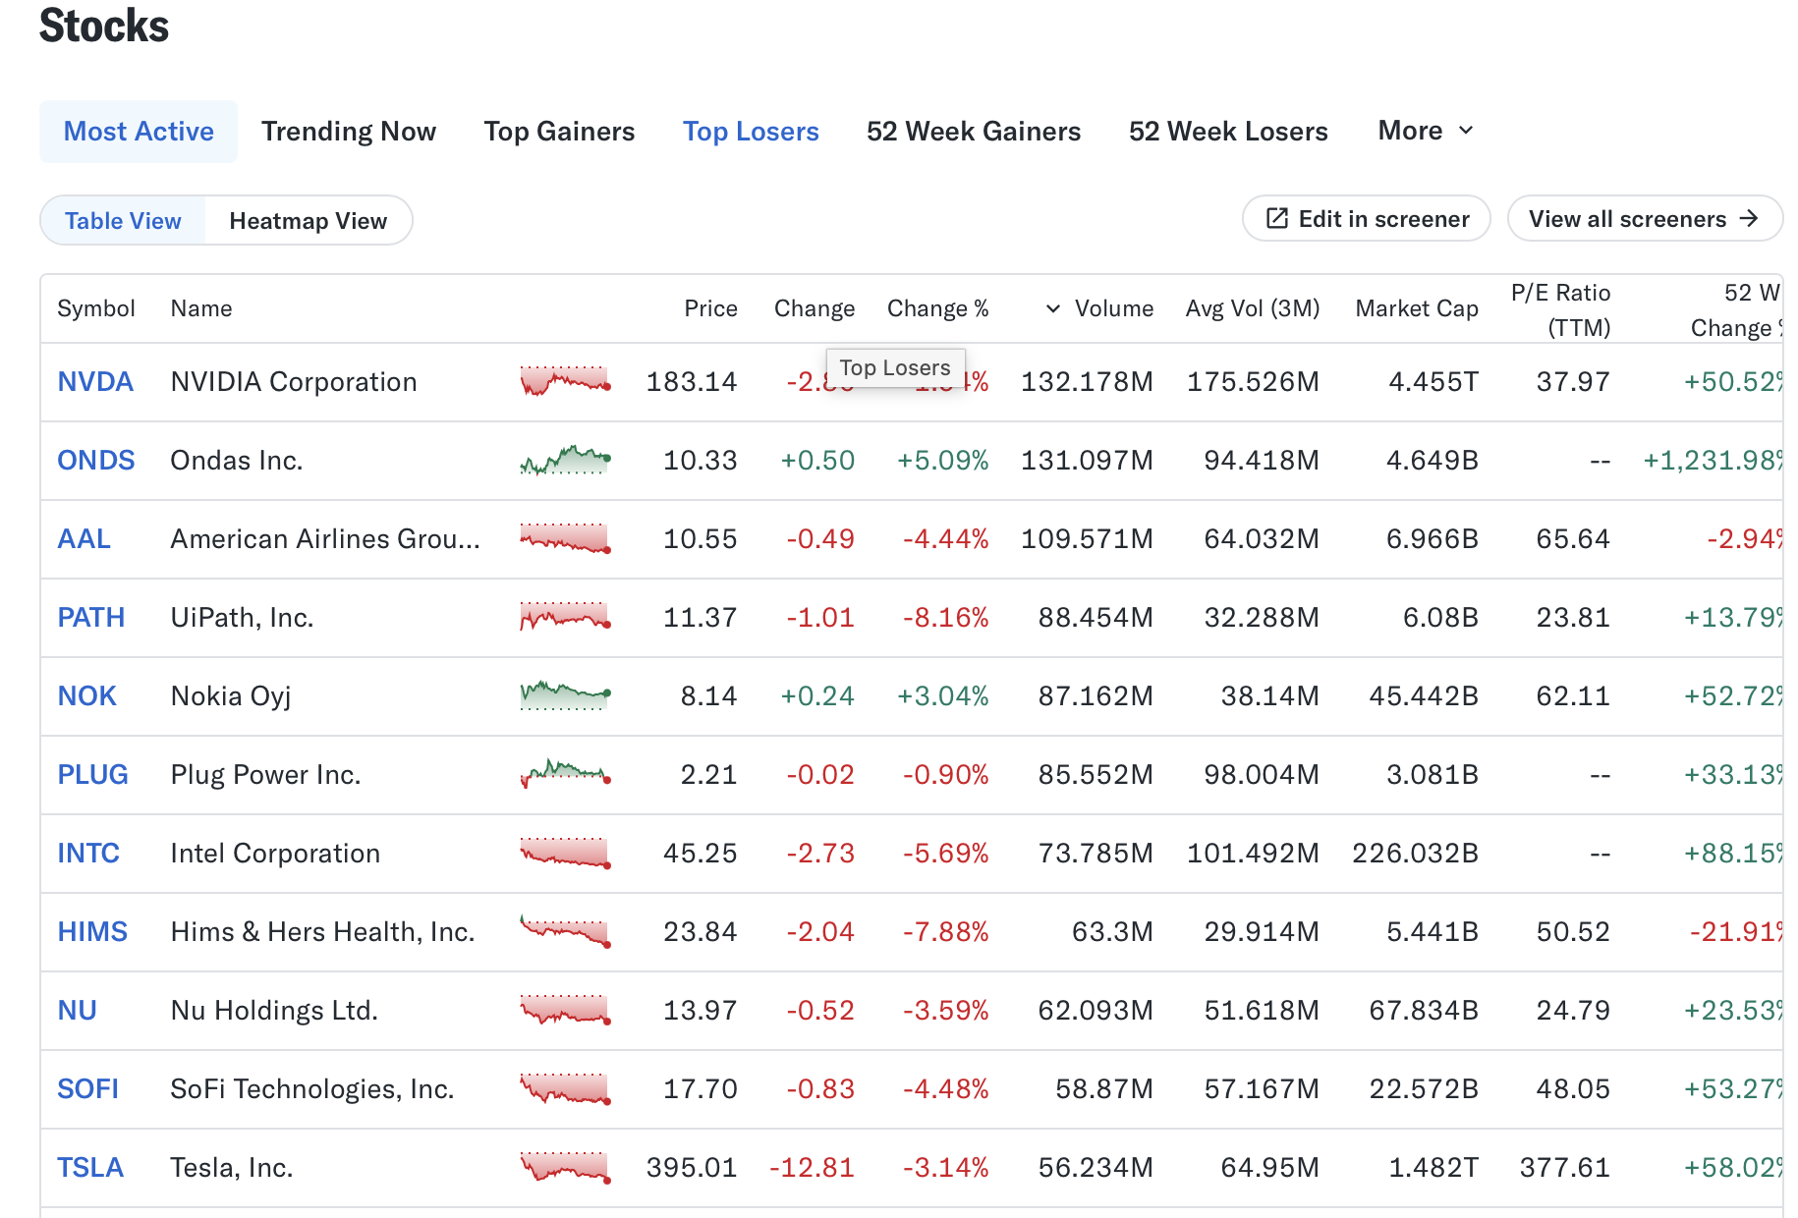This screenshot has width=1798, height=1218.
Task: Open the PATH symbol link
Action: [x=91, y=618]
